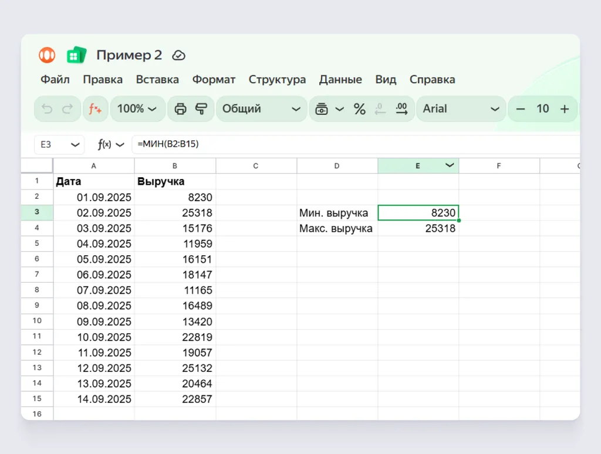Open the Arial font dropdown

461,109
